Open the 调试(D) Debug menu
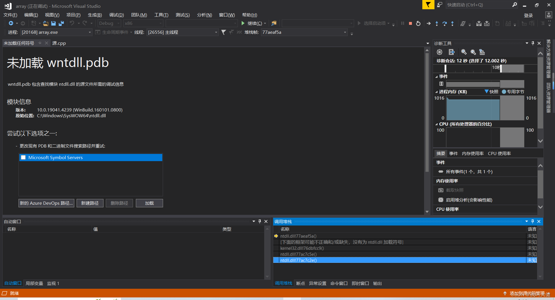Screen dimensions: 555x300 click(x=116, y=15)
